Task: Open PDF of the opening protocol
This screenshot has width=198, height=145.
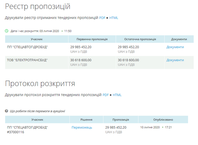Action: (106, 95)
